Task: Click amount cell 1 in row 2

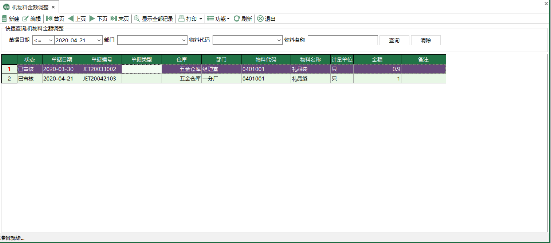Action: coord(377,79)
